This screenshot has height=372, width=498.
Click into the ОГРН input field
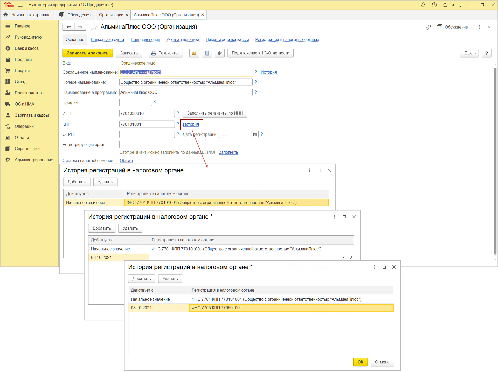tap(147, 134)
